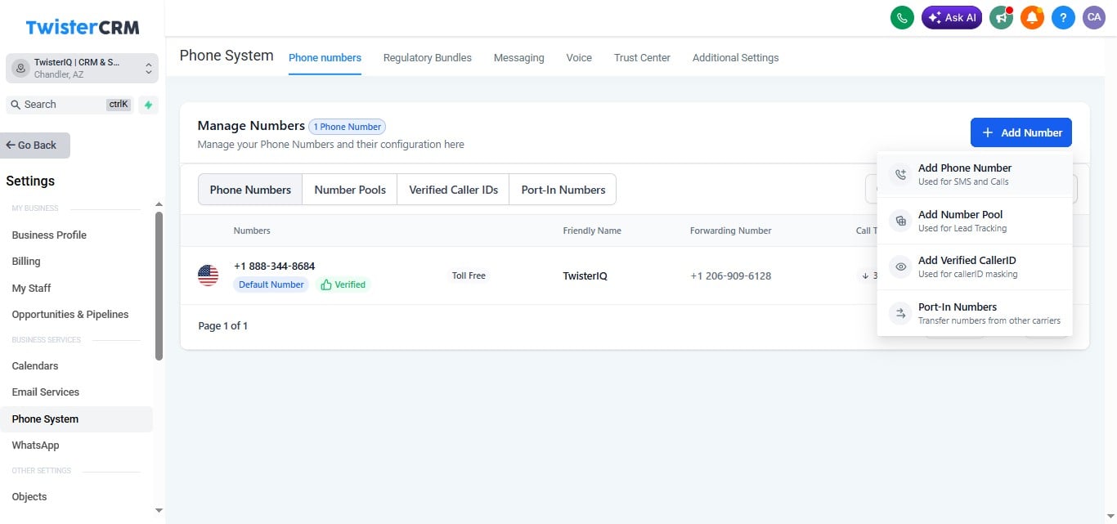Click the sidebar Search field

coord(70,105)
